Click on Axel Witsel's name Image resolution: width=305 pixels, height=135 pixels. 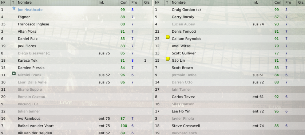coord(182,46)
